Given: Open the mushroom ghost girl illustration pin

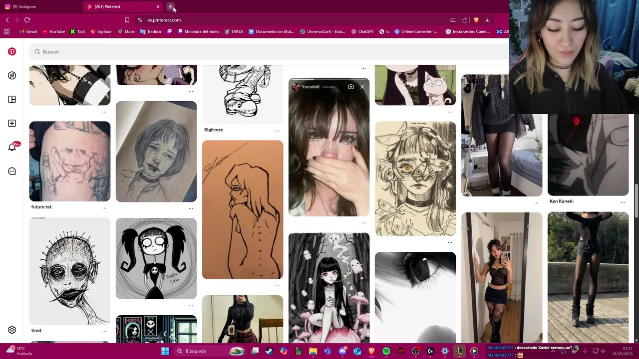Looking at the screenshot, I should (329, 288).
